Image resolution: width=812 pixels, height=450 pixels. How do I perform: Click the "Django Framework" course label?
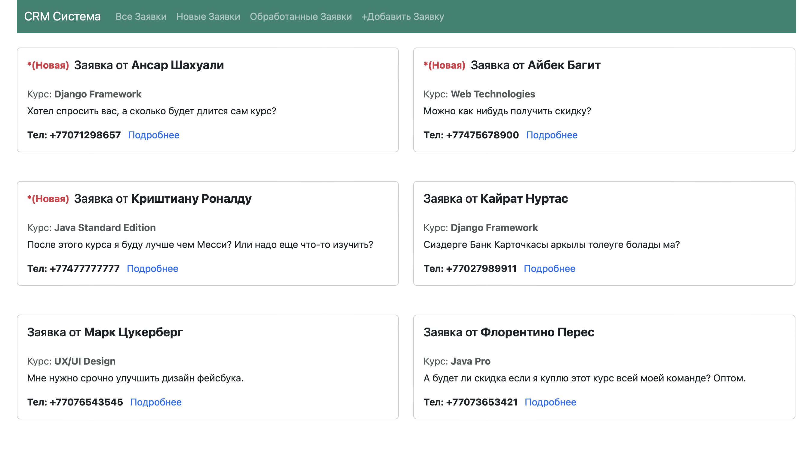pos(98,94)
